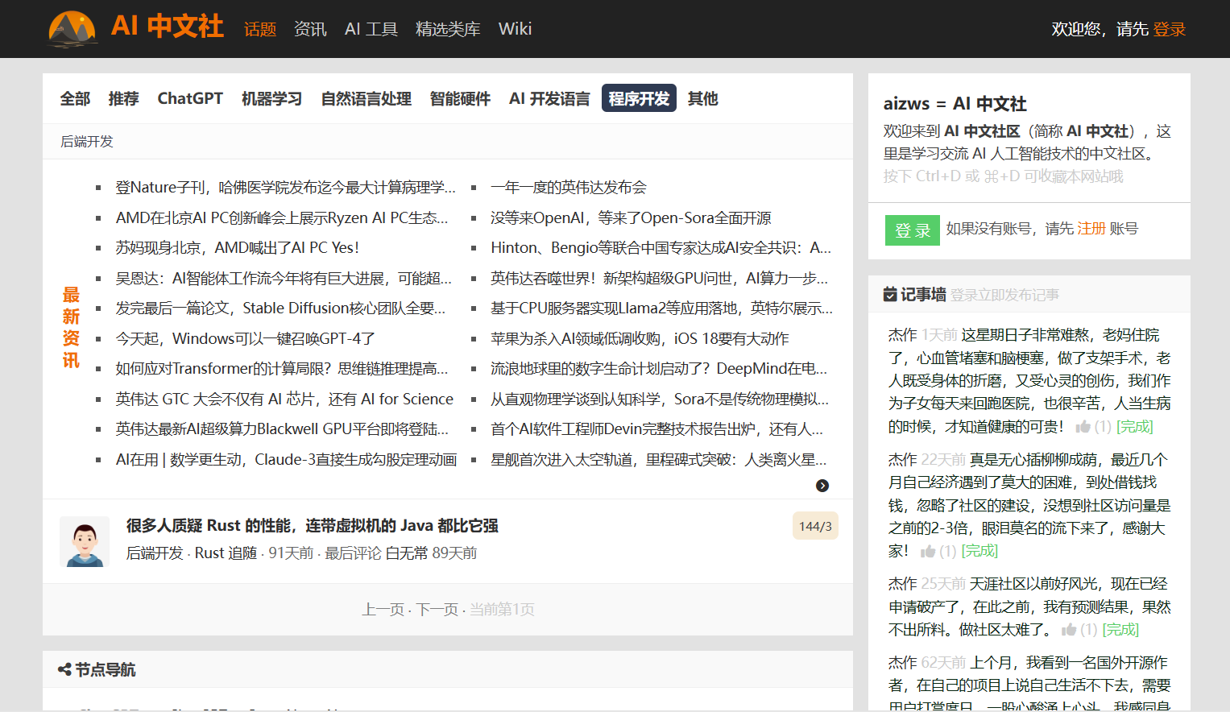Viewport: 1230px width, 712px height.
Task: Click thumbs-up on the 22天前 post
Action: coord(928,552)
